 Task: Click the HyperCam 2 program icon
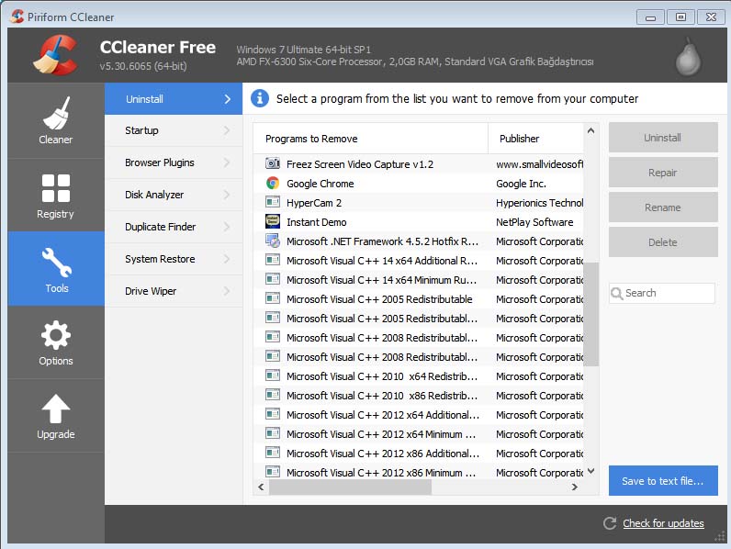273,202
